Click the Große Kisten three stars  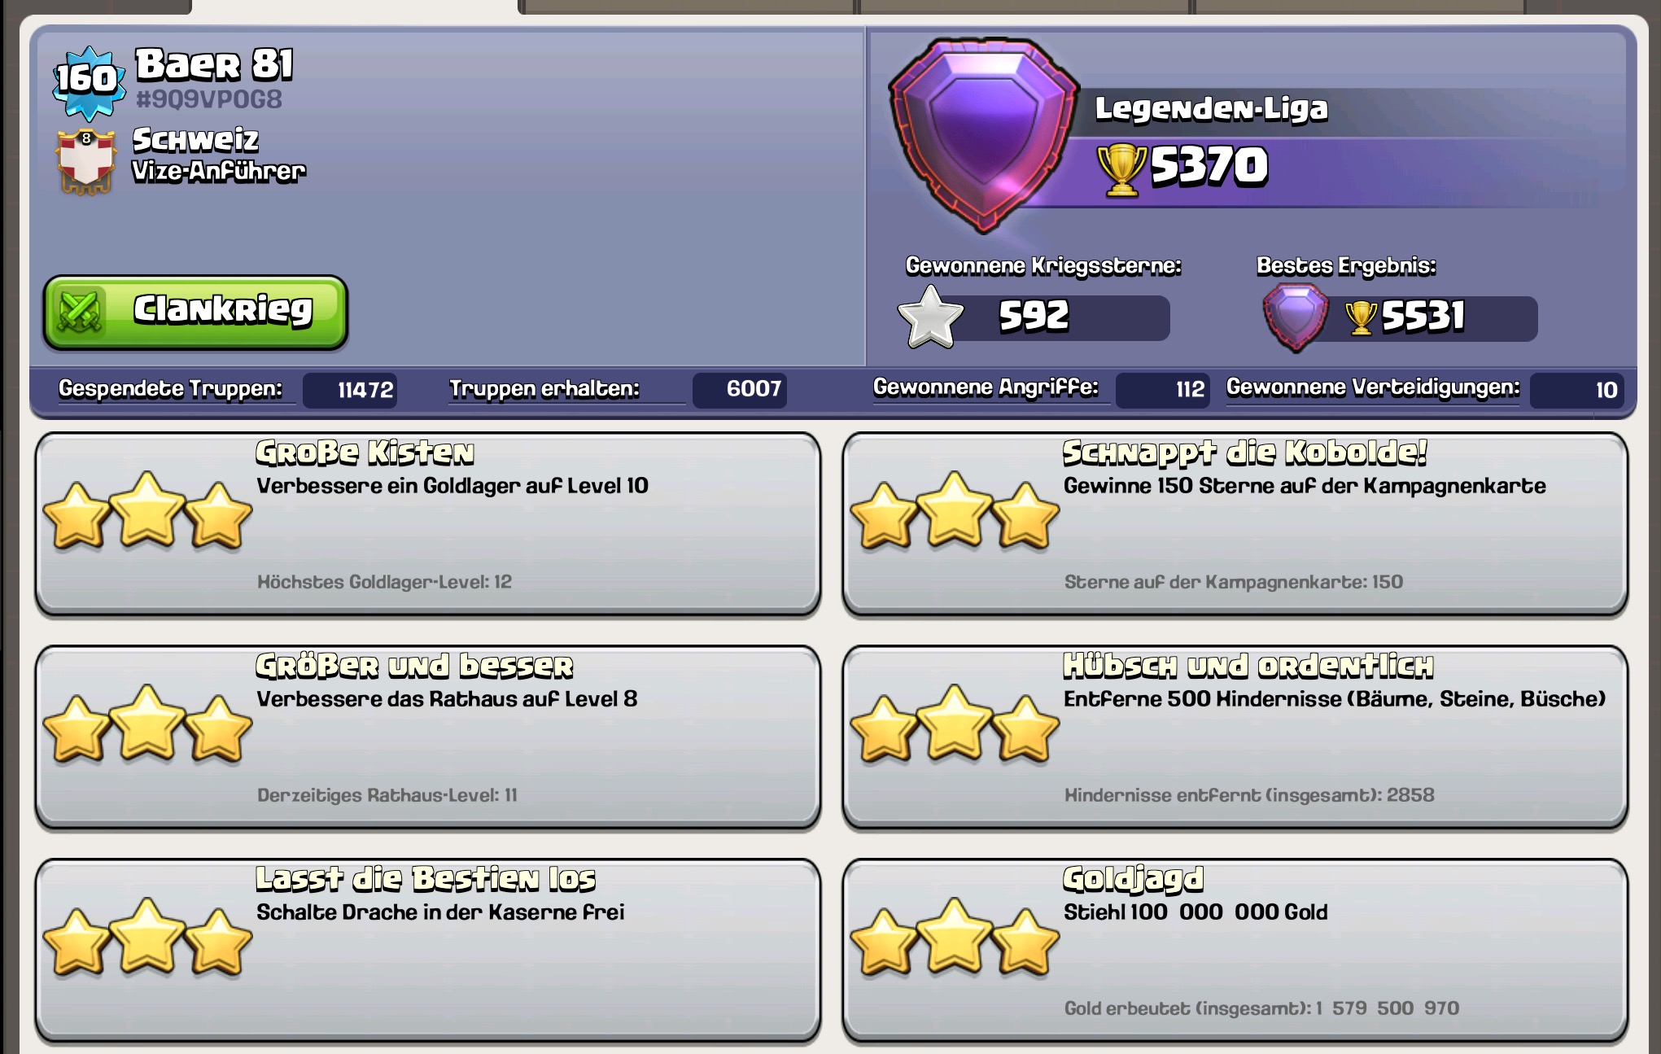(147, 510)
